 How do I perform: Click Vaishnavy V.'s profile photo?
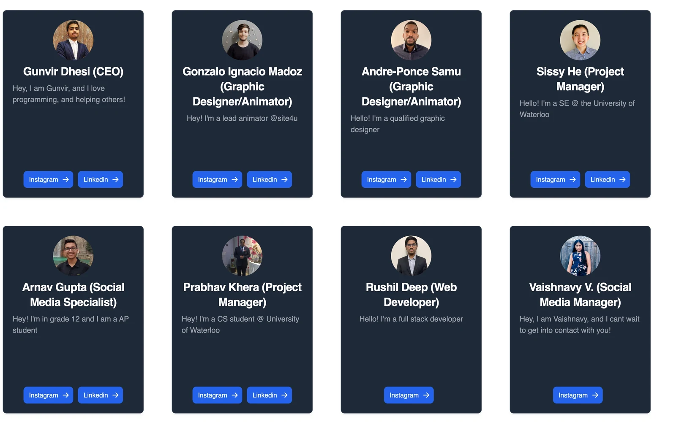580,256
